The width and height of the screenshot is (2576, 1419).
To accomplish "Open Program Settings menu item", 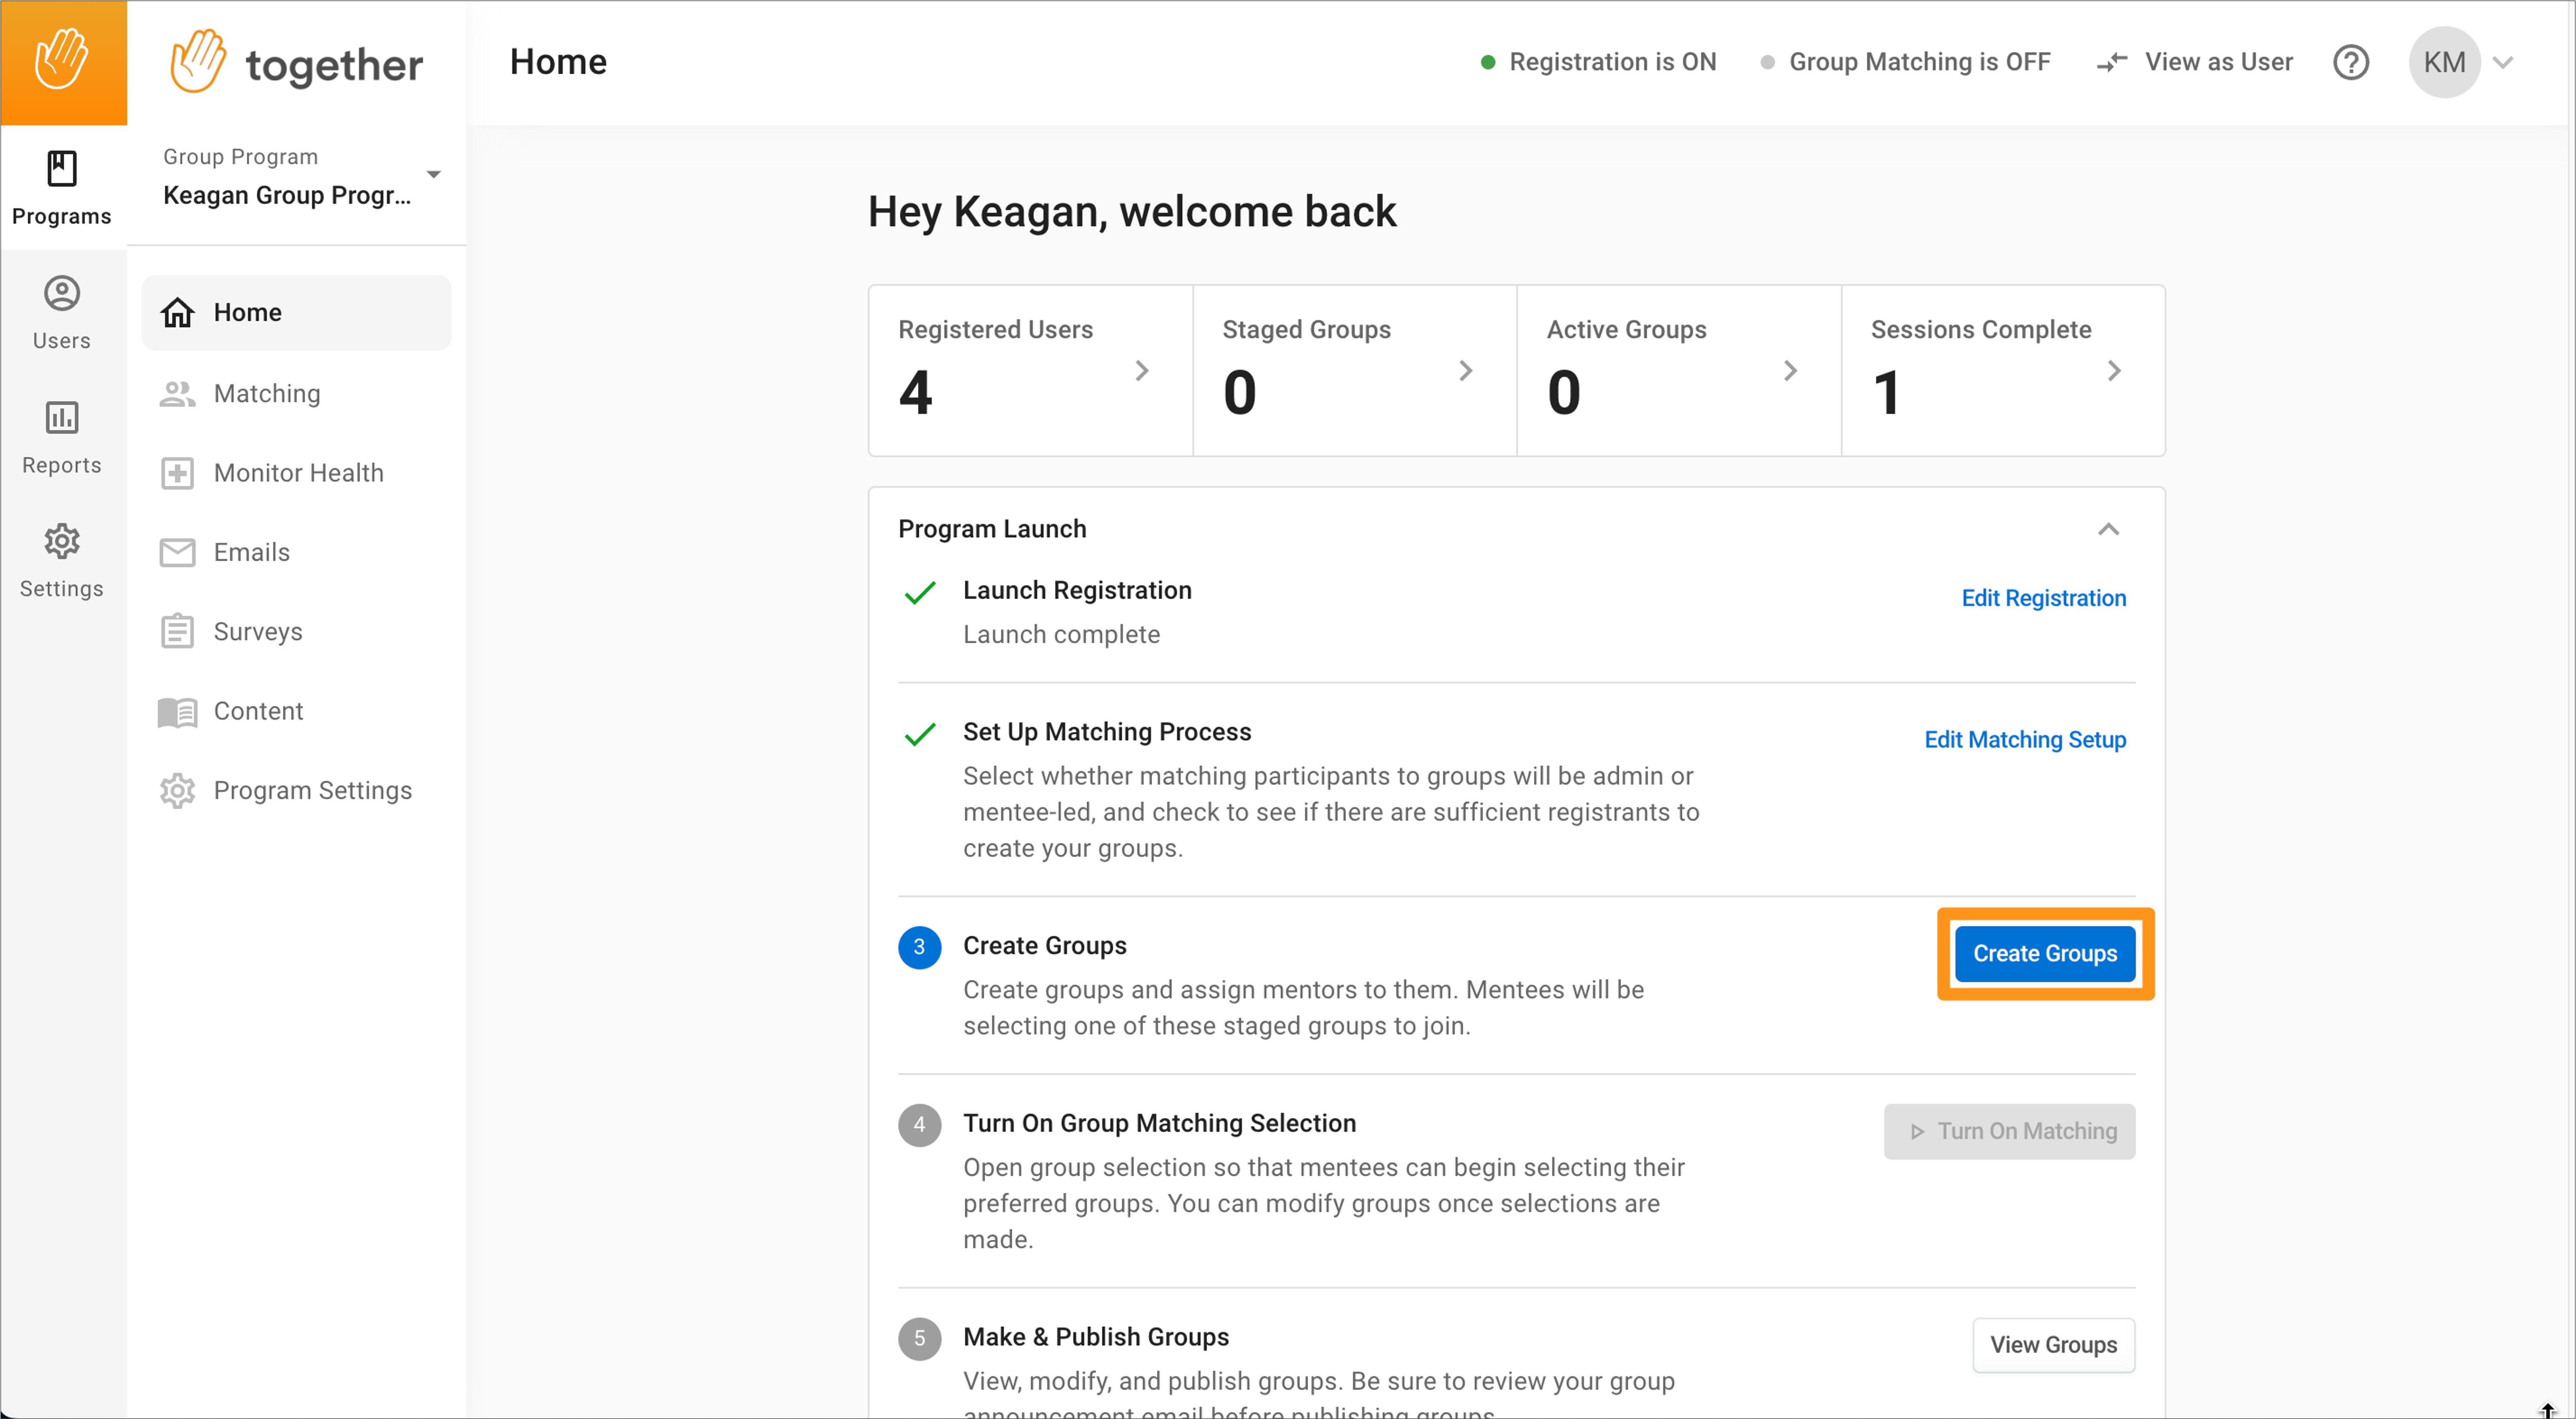I will 297,790.
